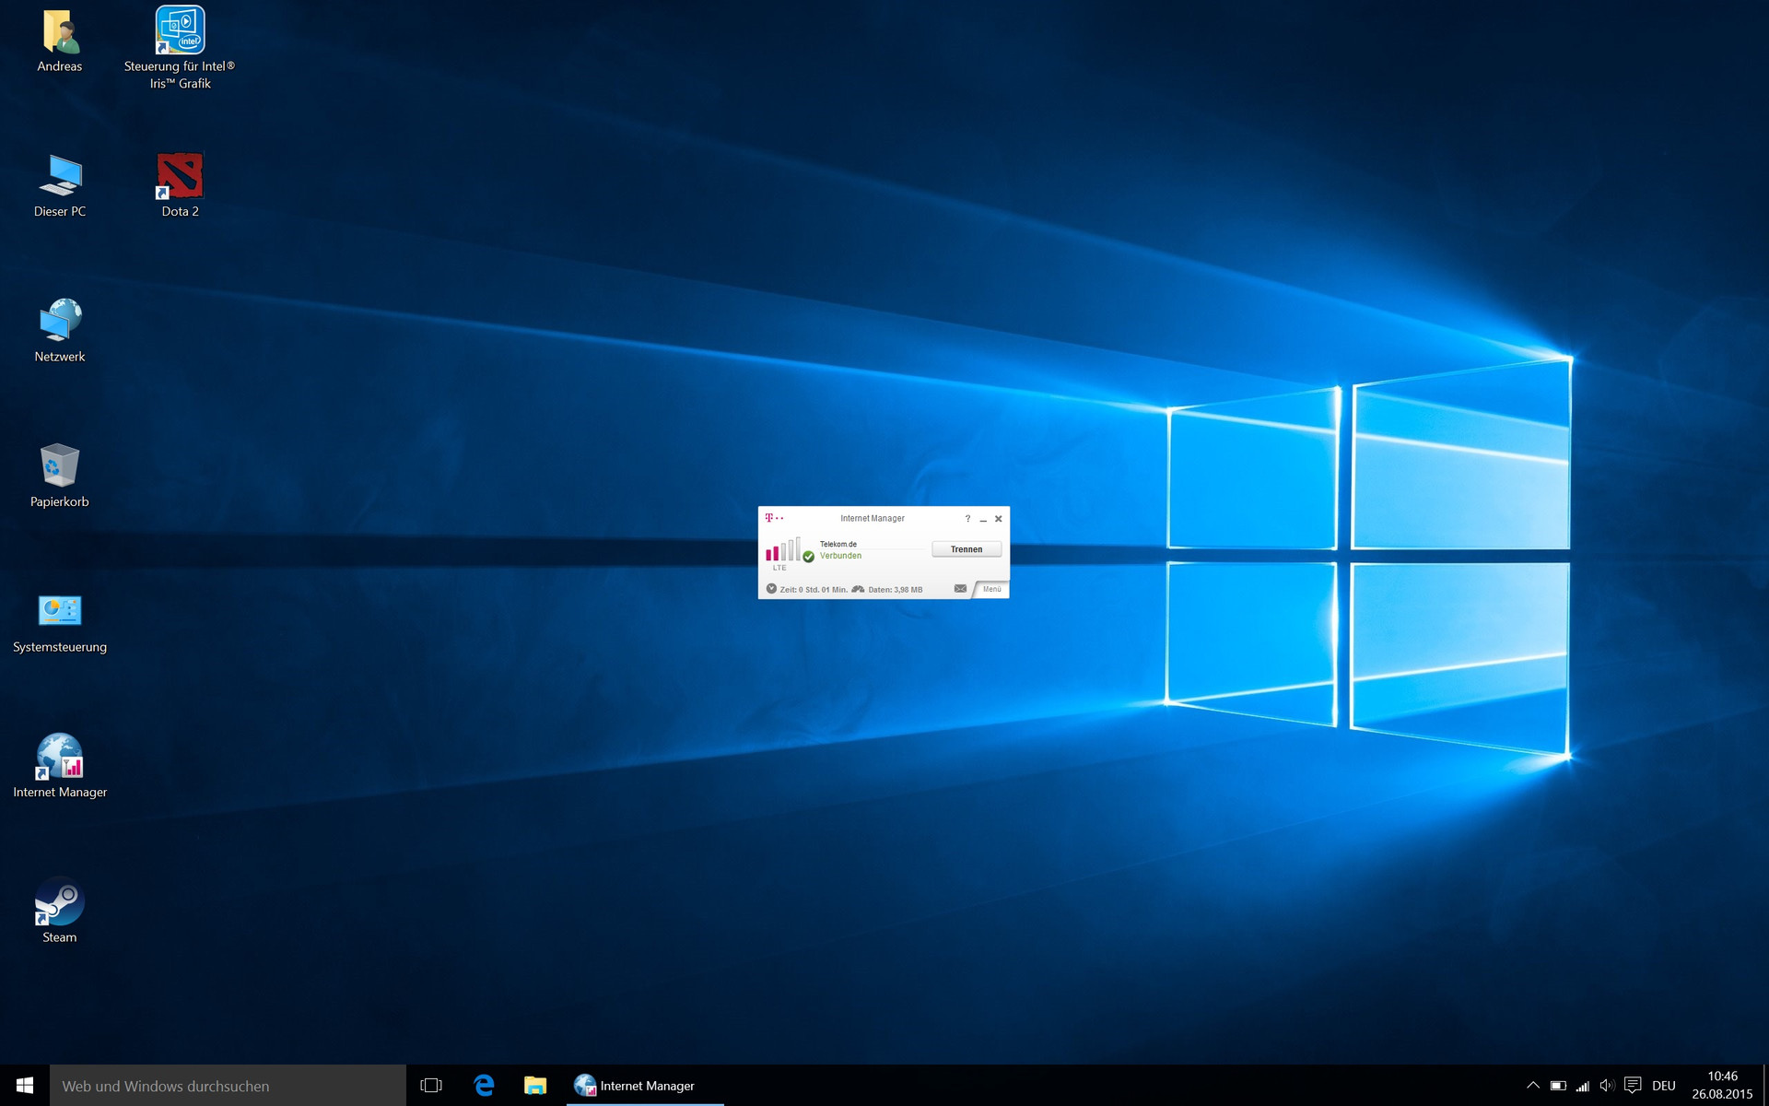The height and width of the screenshot is (1106, 1769).
Task: Open the volume speaker tray icon
Action: [x=1607, y=1086]
